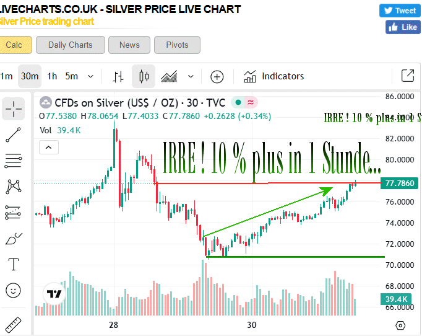
Task: Select the Text annotation tool
Action: [13, 265]
